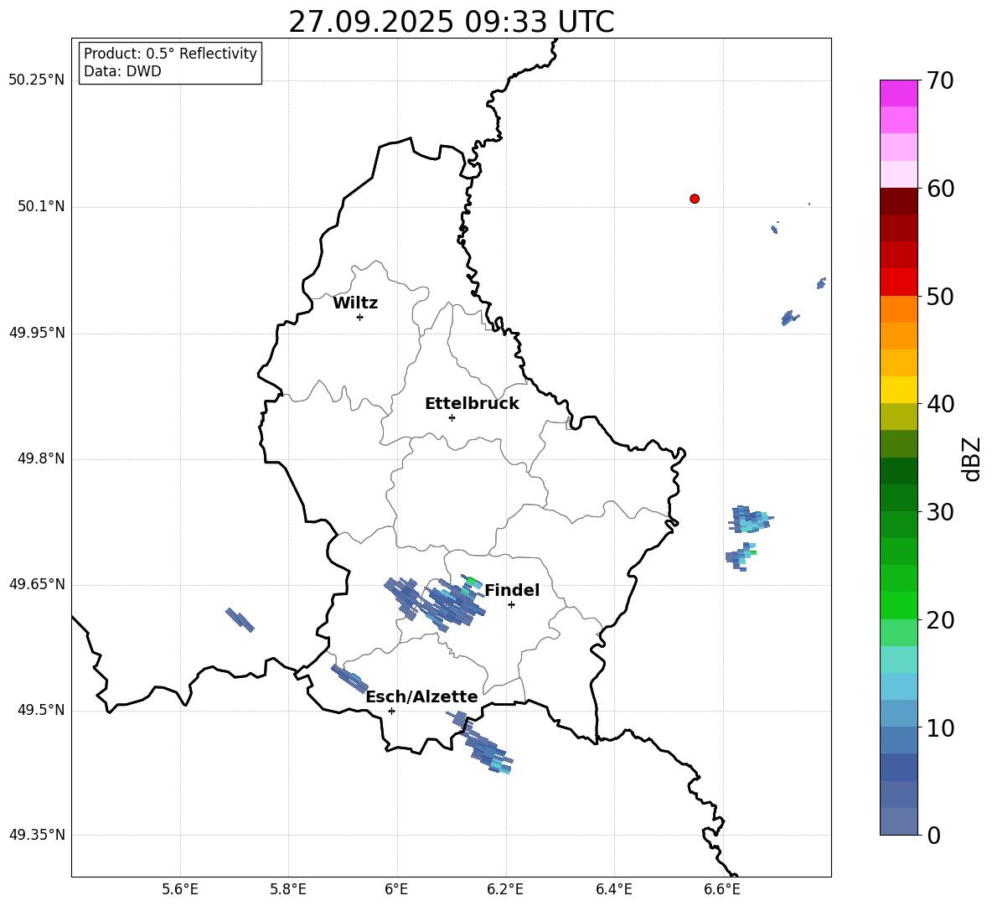Click the 49.65°N latitude label
The image size is (992, 906).
[x=37, y=584]
